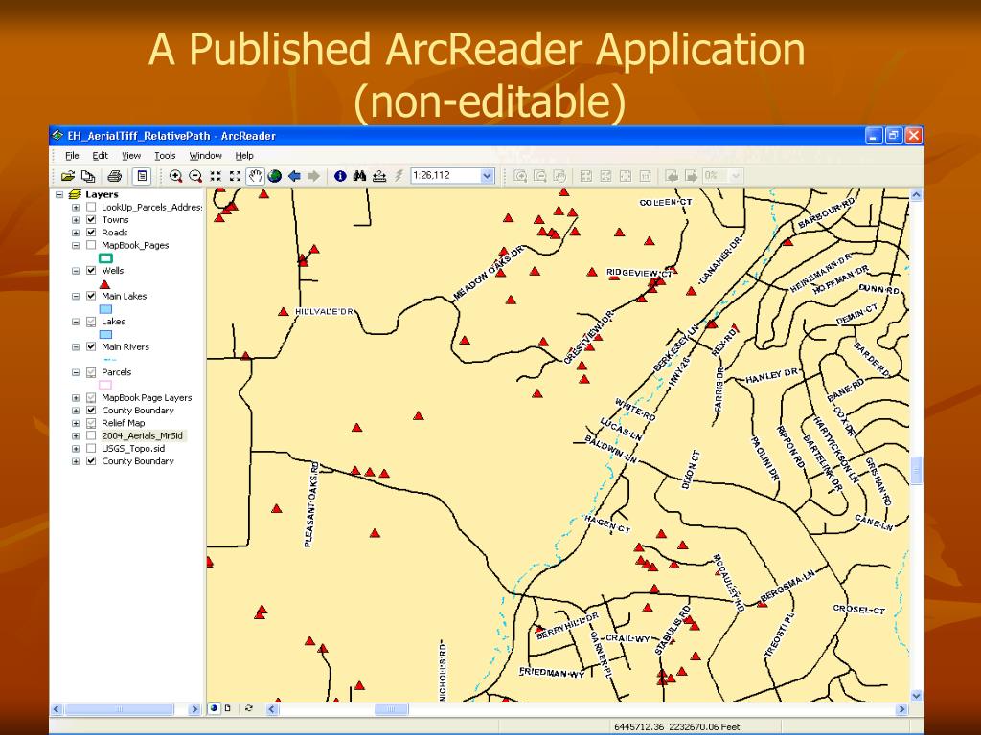
Task: Click the greyed layout Zoom In icon
Action: click(x=520, y=176)
